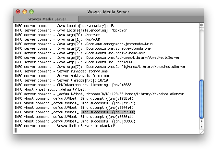
Task: Click the 'Bind attempt ([any]:1935:4)' line
Action: pos(74,98)
